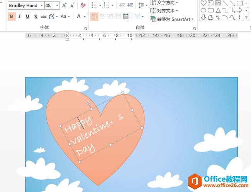Pick the triangle shape in gallery
Screen dimensions: 251x192
click(218, 10)
